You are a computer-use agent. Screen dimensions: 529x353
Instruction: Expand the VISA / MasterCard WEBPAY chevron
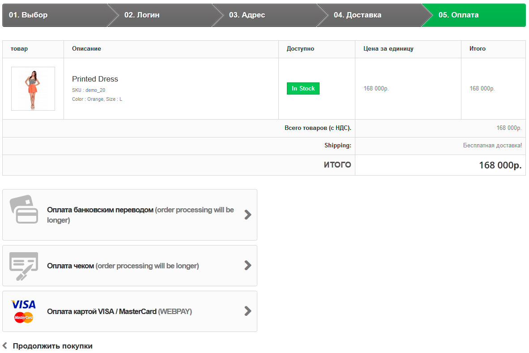click(x=247, y=311)
